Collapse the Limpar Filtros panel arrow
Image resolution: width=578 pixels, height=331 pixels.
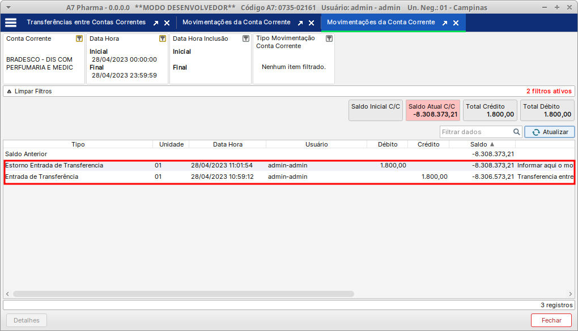click(x=9, y=91)
